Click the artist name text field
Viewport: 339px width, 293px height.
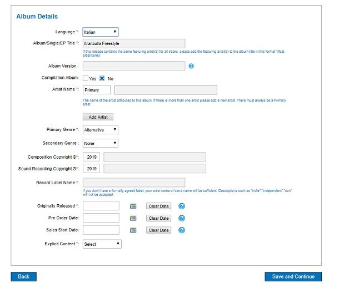(x=166, y=90)
